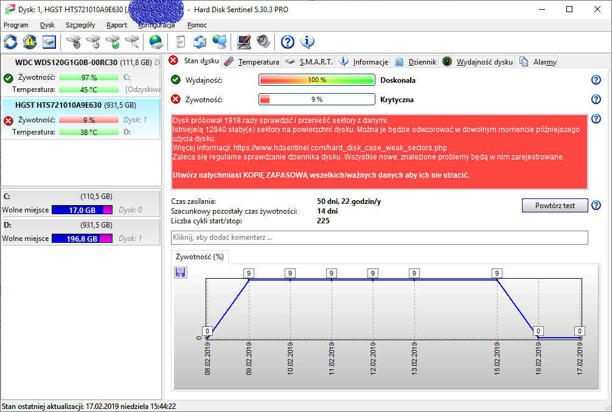
Task: Select the WDC WDS120G1G0B disk entry
Action: [x=79, y=62]
